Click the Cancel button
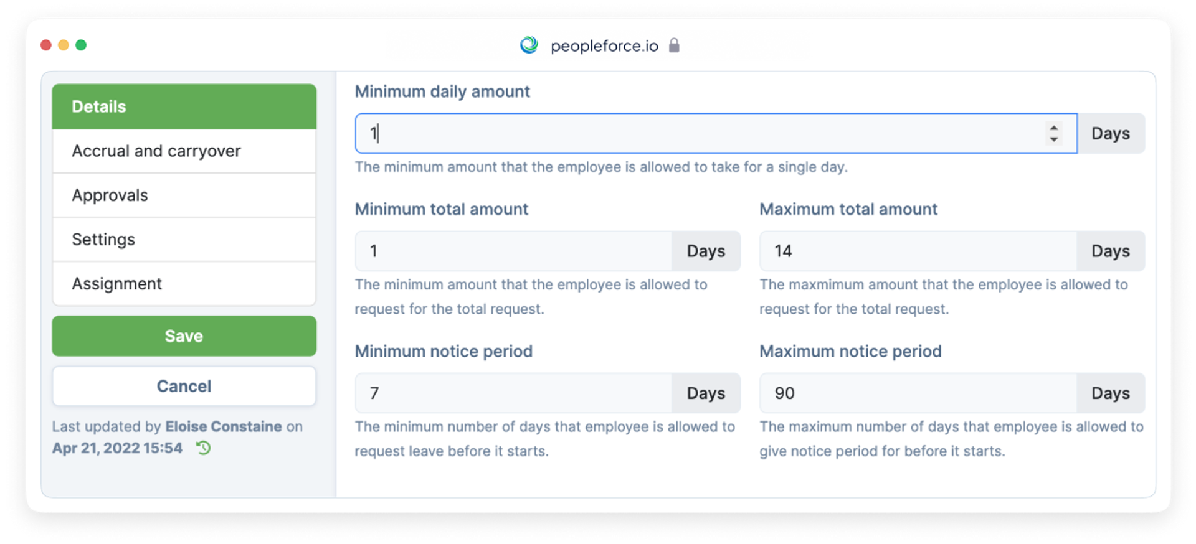 click(184, 386)
